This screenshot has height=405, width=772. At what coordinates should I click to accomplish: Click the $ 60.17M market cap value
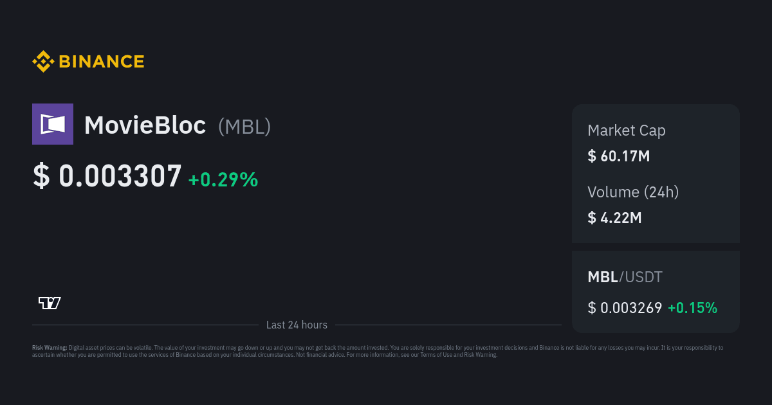(x=618, y=156)
